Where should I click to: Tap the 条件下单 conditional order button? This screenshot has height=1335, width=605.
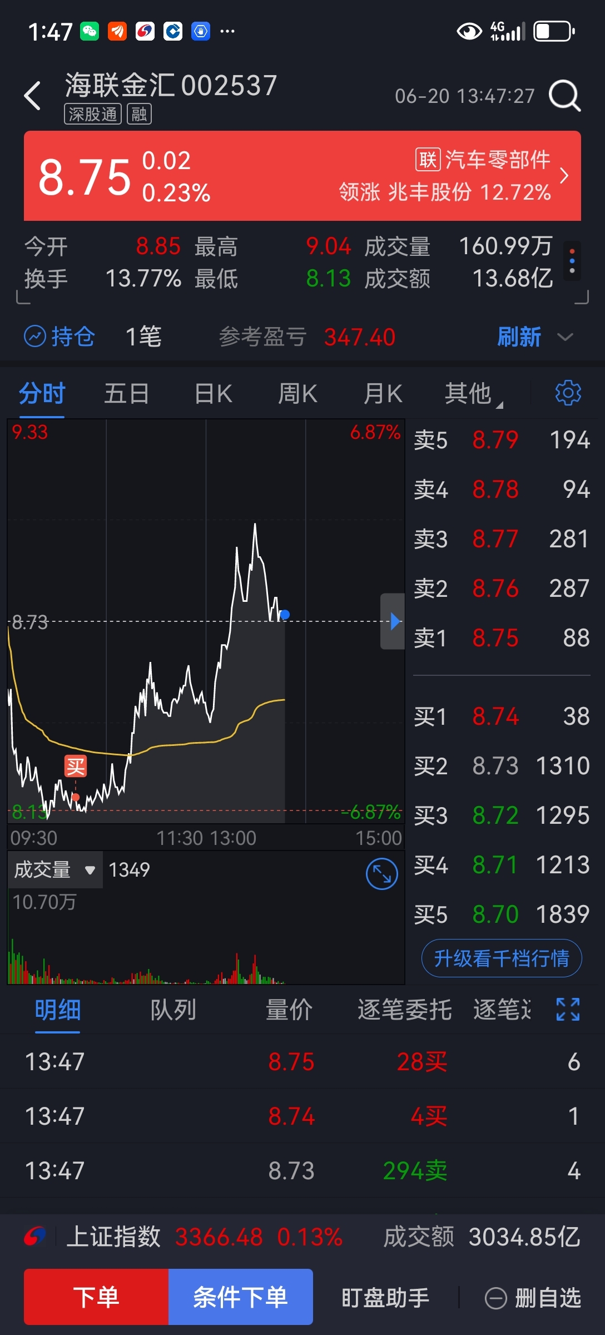point(241,1297)
